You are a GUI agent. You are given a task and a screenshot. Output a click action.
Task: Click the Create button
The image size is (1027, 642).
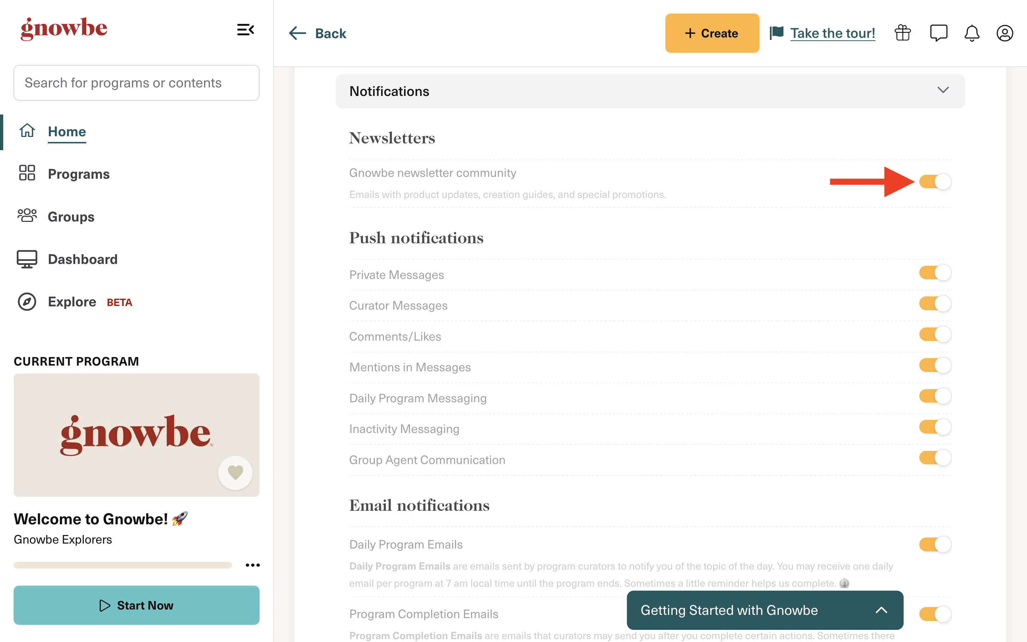tap(712, 33)
